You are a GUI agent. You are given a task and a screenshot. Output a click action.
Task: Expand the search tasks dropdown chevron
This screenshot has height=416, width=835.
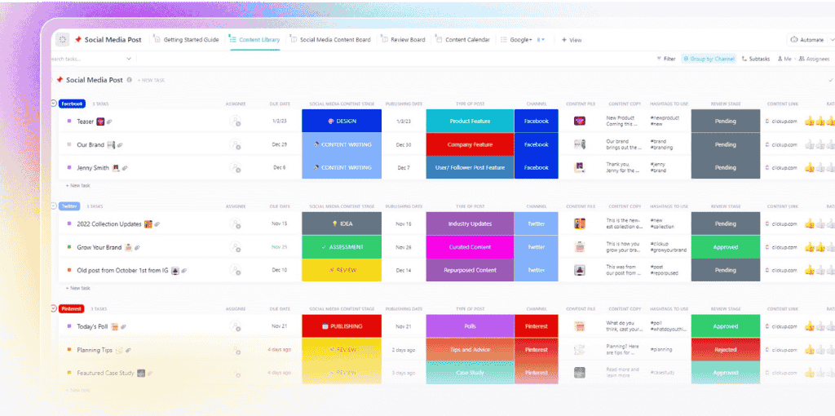tap(128, 59)
